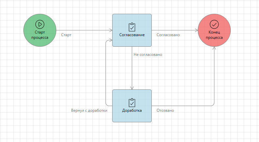Click the upward arrowhead below the Конец процесса circle
Image resolution: width=259 pixels, height=142 pixels.
(214, 48)
